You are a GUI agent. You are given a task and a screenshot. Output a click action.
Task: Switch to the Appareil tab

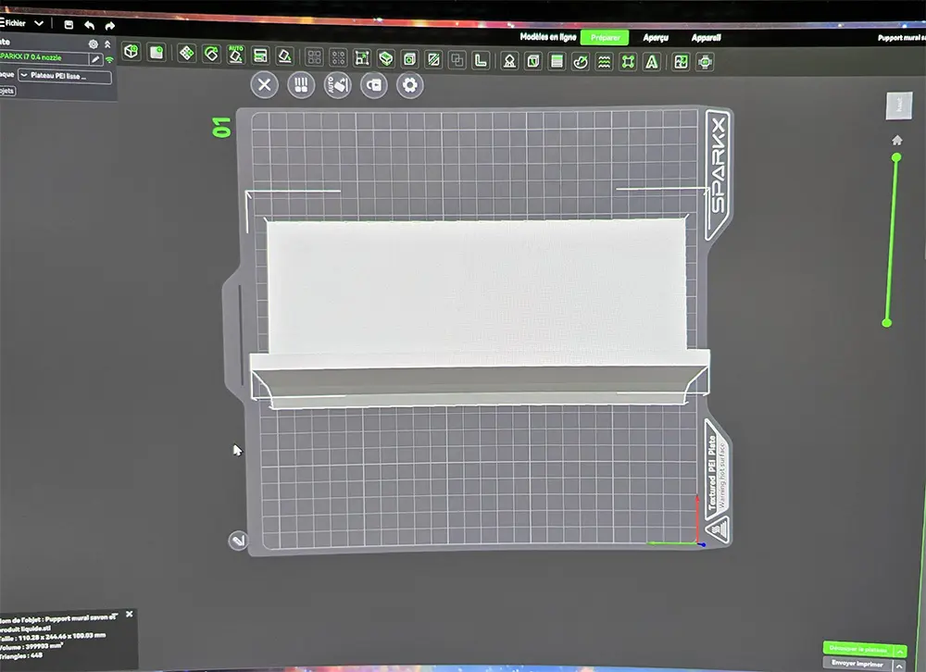(706, 38)
